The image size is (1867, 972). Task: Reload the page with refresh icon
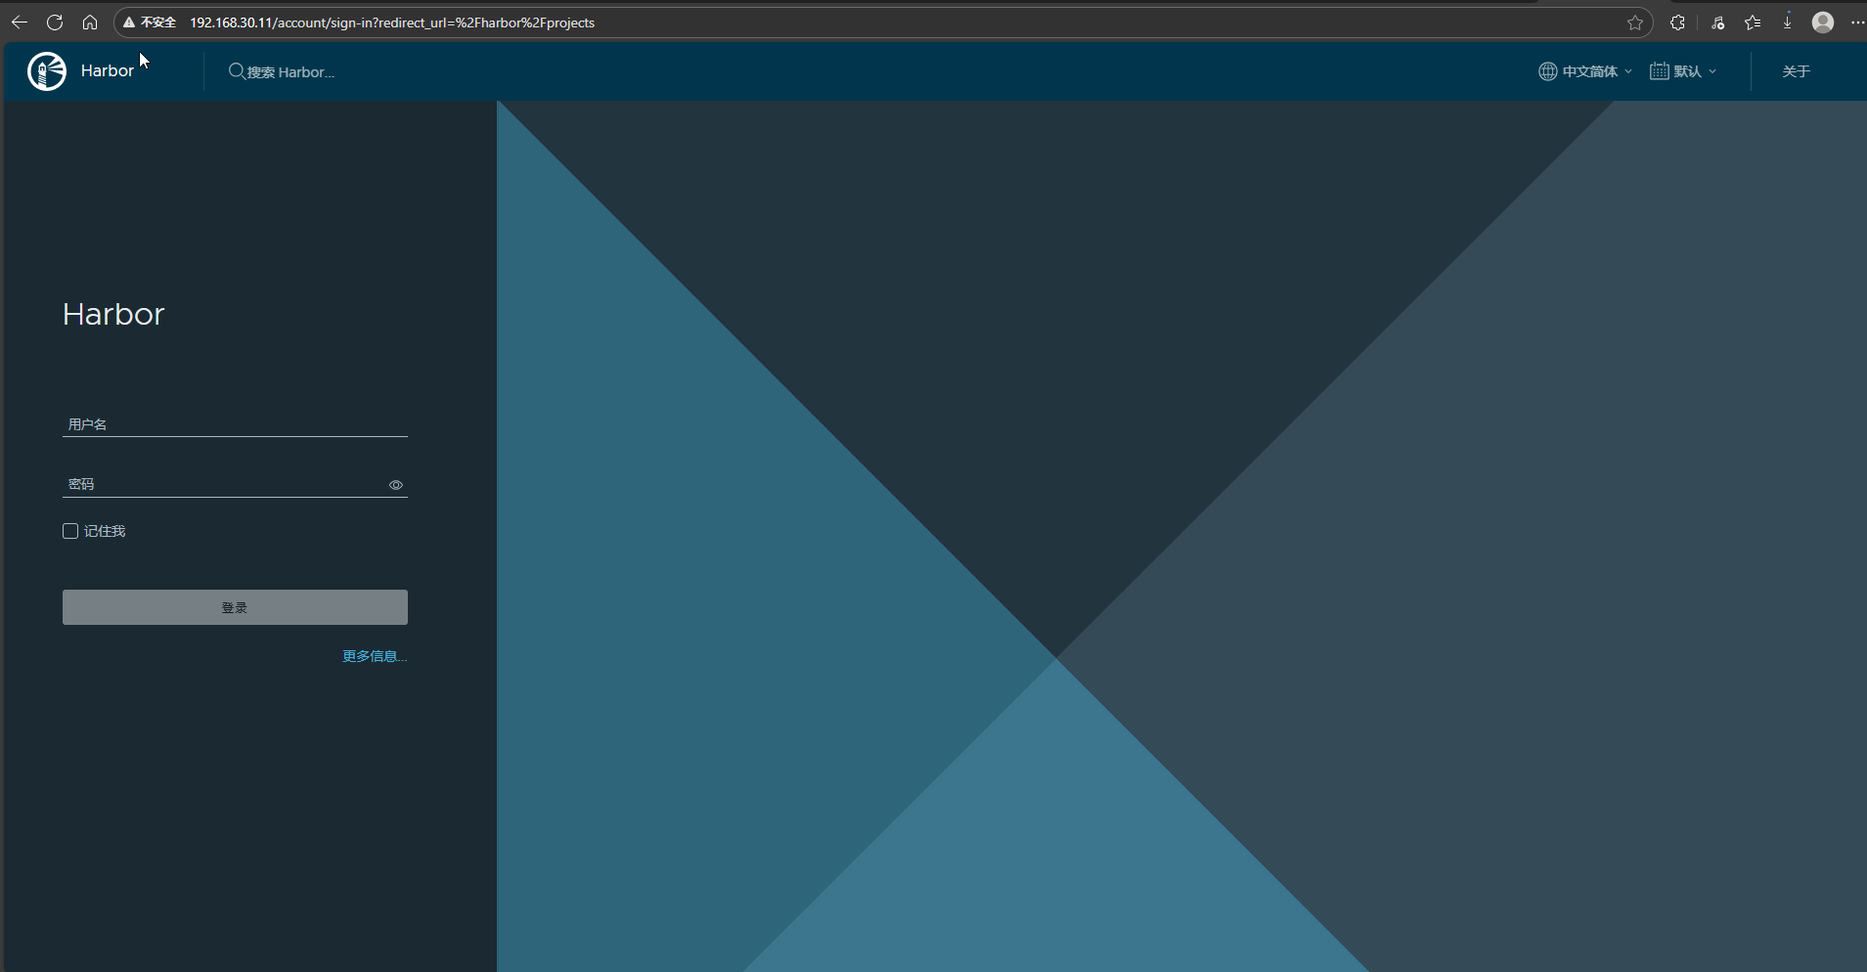click(55, 22)
